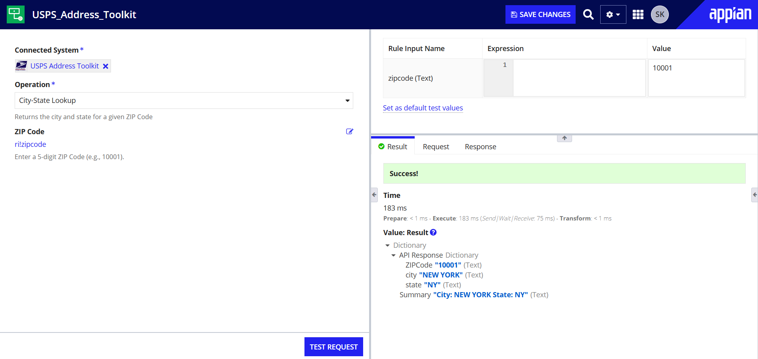Save changes to the integration

pos(540,15)
